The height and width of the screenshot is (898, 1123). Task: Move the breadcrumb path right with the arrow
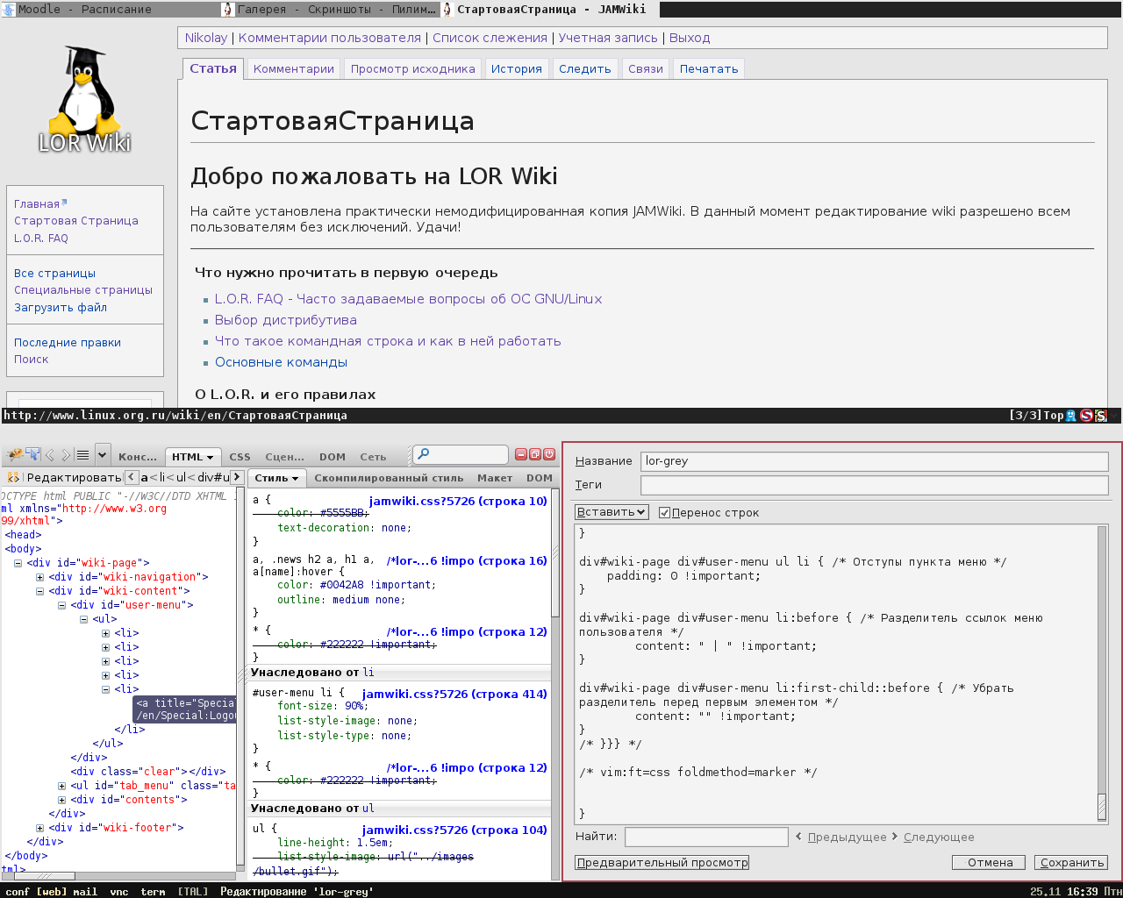click(x=236, y=477)
